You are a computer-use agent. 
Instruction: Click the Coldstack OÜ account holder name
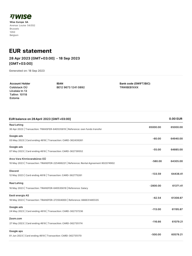(18, 87)
